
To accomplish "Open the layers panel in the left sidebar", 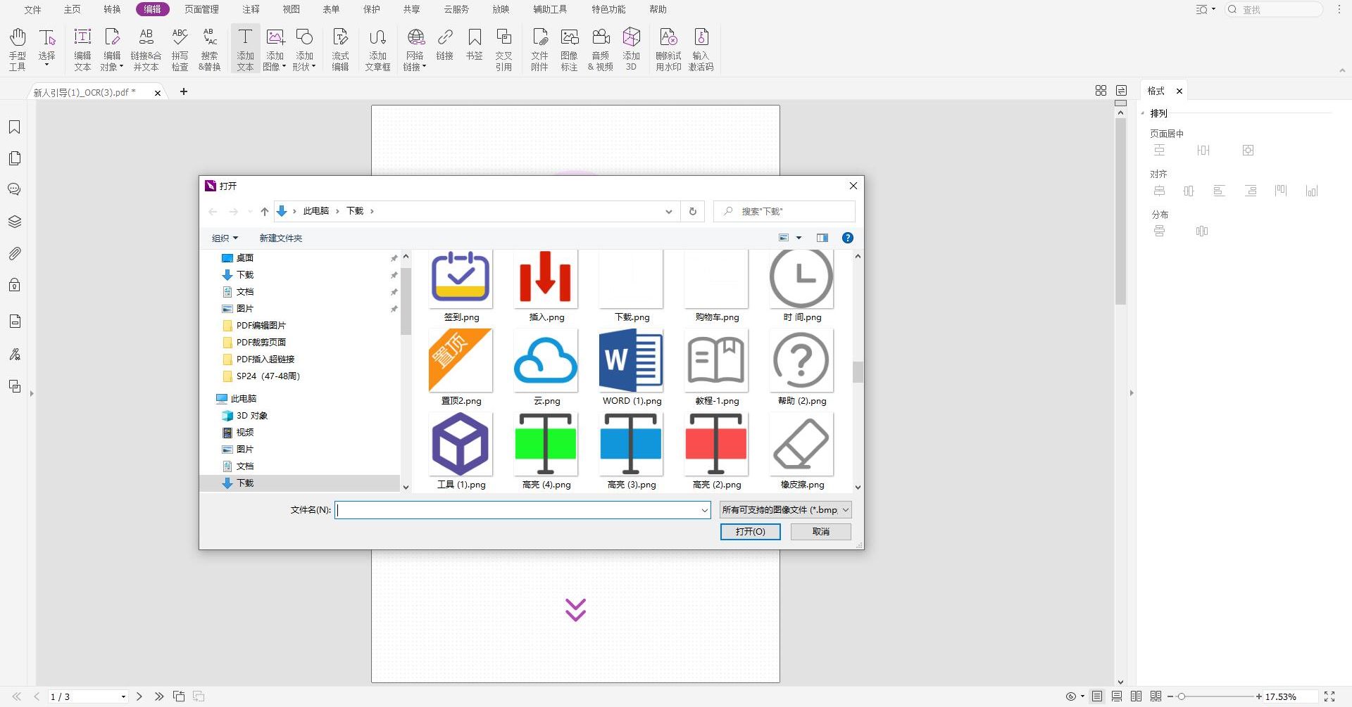I will click(x=14, y=222).
